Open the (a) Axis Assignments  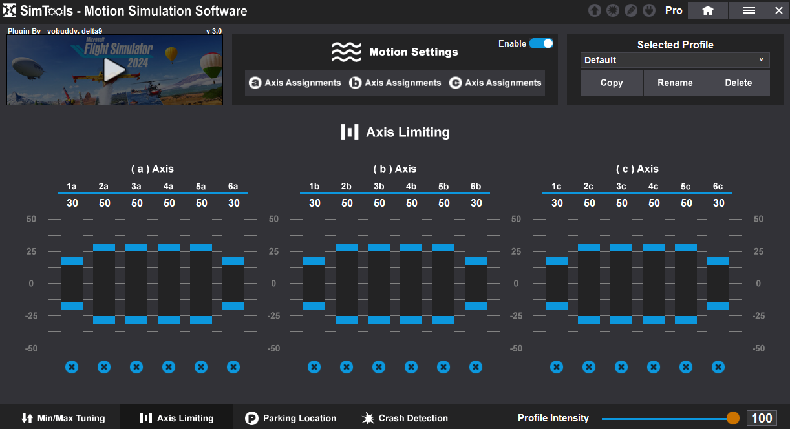[295, 83]
